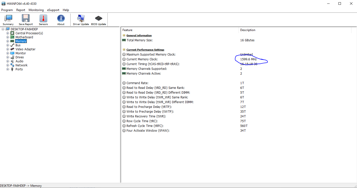This screenshot has width=357, height=188.
Task: Click the Current Memory Clock row icon
Action: coord(124,59)
